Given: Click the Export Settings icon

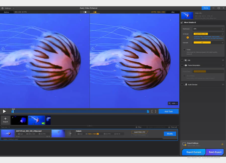Looking at the screenshot, I should point(184,144).
